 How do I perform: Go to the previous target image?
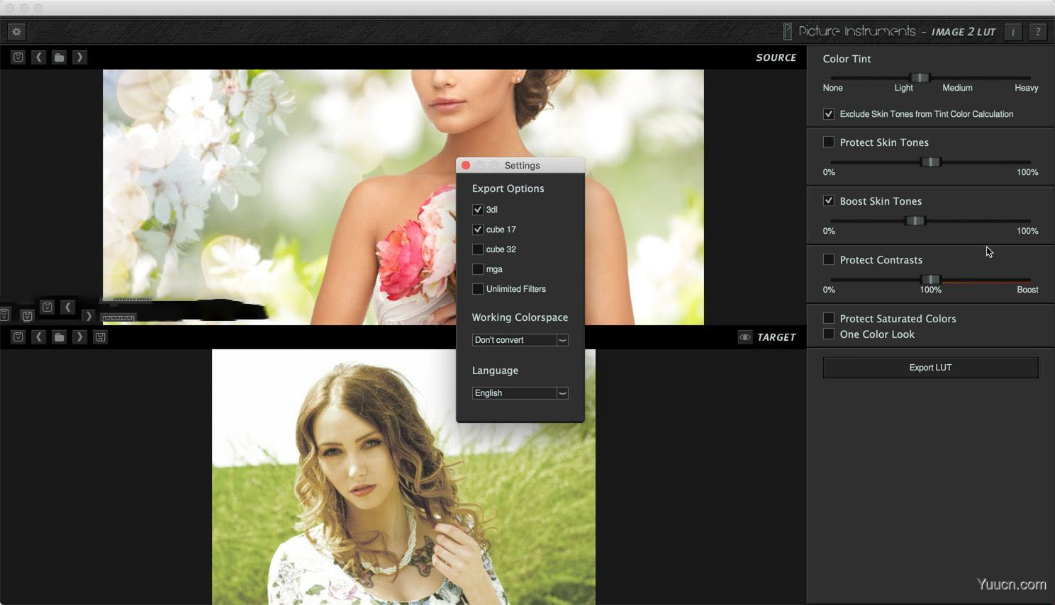point(39,337)
